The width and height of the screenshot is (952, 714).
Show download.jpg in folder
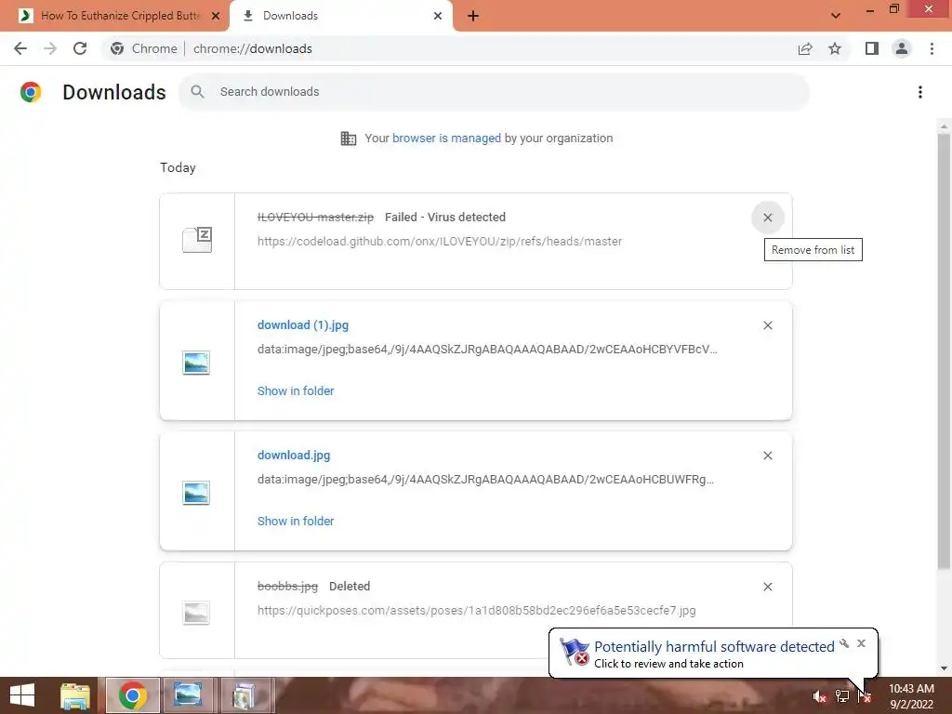click(296, 521)
